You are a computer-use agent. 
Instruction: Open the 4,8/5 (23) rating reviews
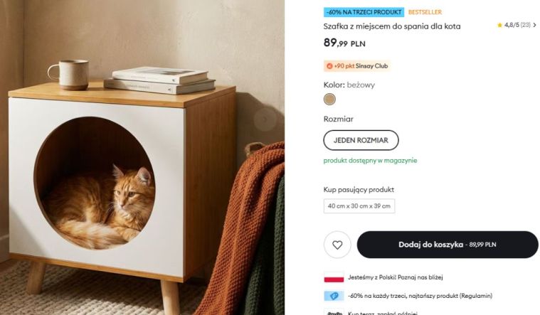tap(517, 25)
